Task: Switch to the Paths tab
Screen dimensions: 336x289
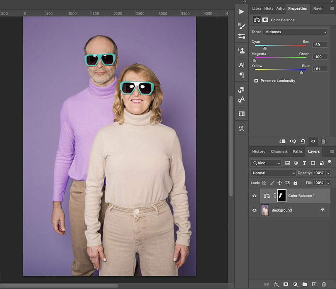Action: tap(298, 151)
